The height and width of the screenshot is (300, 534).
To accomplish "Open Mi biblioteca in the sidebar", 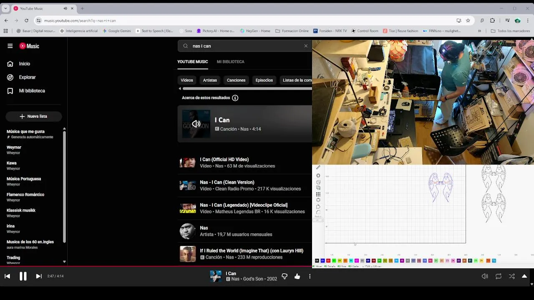I will (x=32, y=91).
